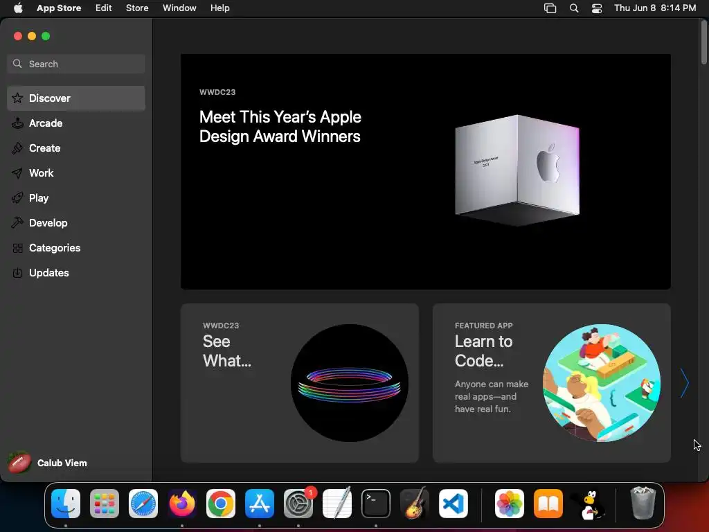Open the App Store menu
Viewport: 709px width, 532px height.
tap(59, 8)
